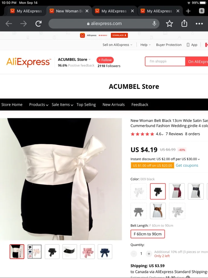This screenshot has height=278, width=208.
Task: Open the three-dot browser menu
Action: pyautogui.click(x=199, y=24)
